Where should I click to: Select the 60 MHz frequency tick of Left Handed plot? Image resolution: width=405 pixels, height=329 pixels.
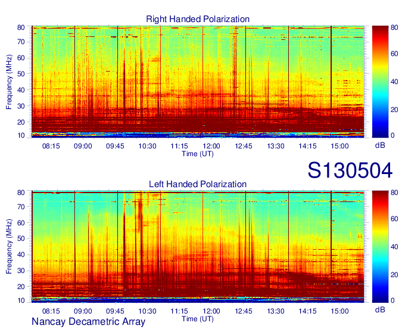point(21,223)
